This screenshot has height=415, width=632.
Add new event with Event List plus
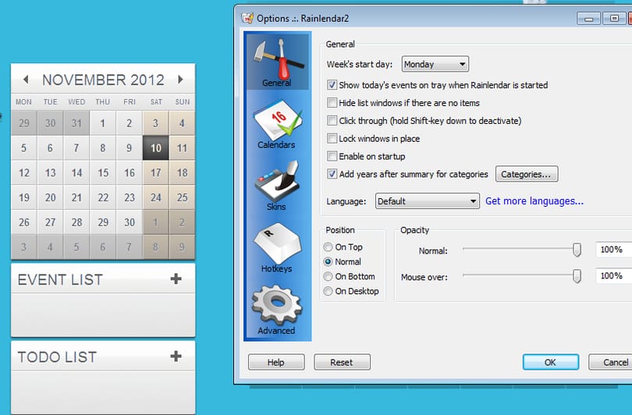176,278
